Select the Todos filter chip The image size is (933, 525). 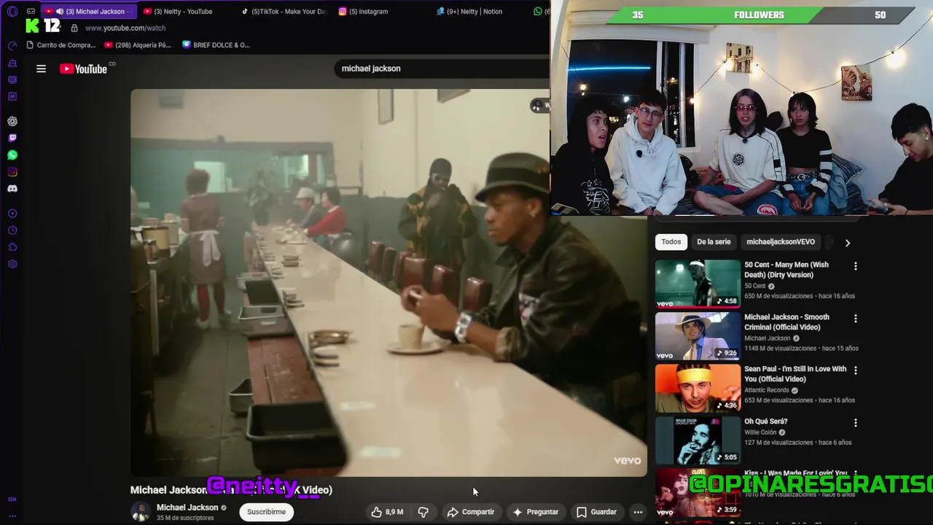(671, 242)
